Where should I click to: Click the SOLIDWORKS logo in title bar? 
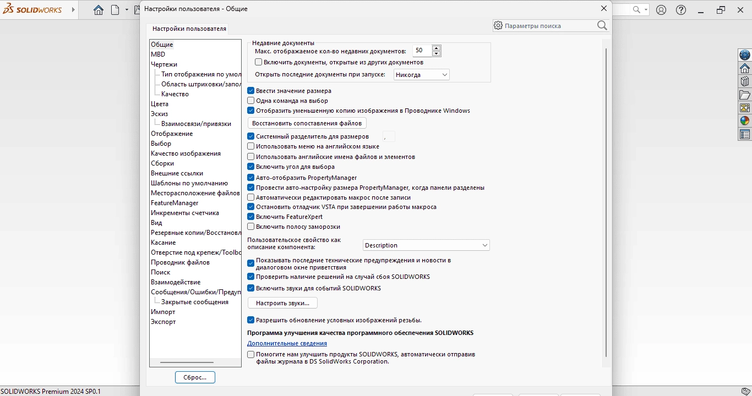[x=32, y=10]
